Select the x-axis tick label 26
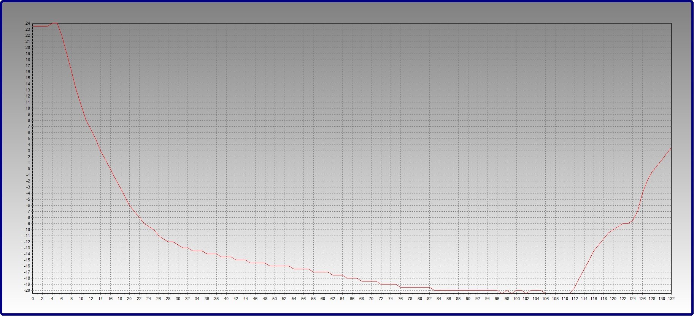 (159, 299)
